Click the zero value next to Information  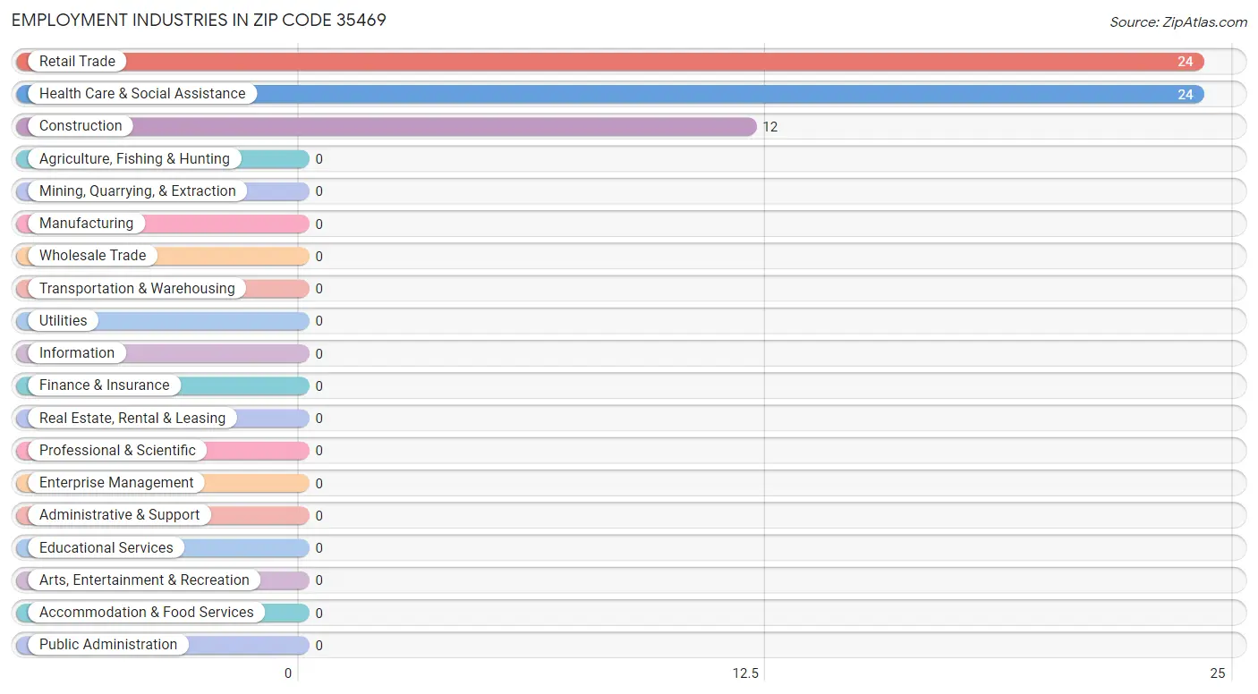coord(319,353)
